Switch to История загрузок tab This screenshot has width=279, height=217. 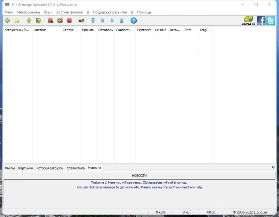[x=50, y=168]
